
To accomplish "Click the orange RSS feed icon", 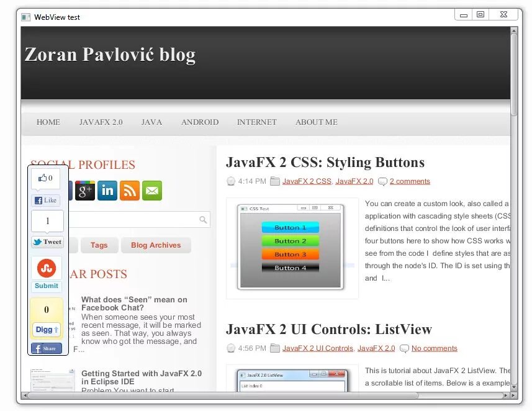I will 130,191.
